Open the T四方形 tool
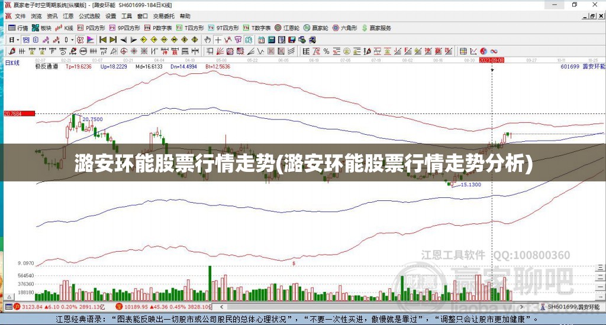This screenshot has width=606, height=325. click(190, 28)
